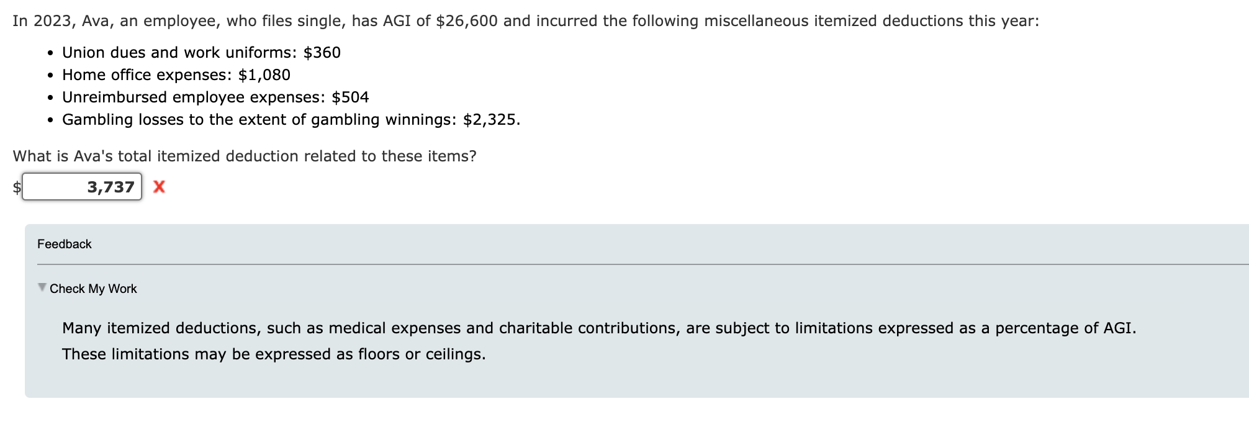Collapse the Check My Work triangle
The image size is (1249, 427).
tap(42, 287)
